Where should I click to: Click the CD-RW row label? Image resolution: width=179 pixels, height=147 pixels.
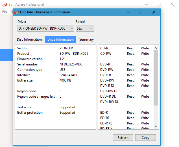point(106,54)
